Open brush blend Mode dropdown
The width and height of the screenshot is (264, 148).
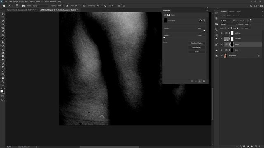point(40,6)
